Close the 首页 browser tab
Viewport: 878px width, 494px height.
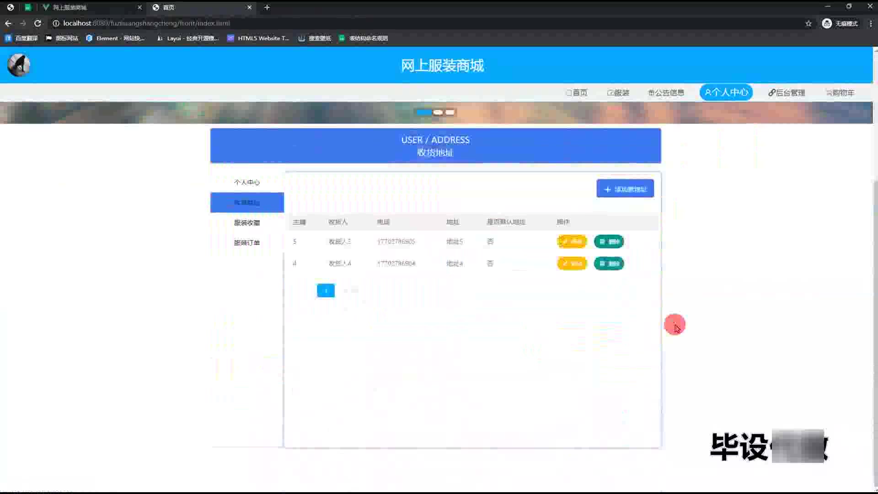tap(250, 7)
